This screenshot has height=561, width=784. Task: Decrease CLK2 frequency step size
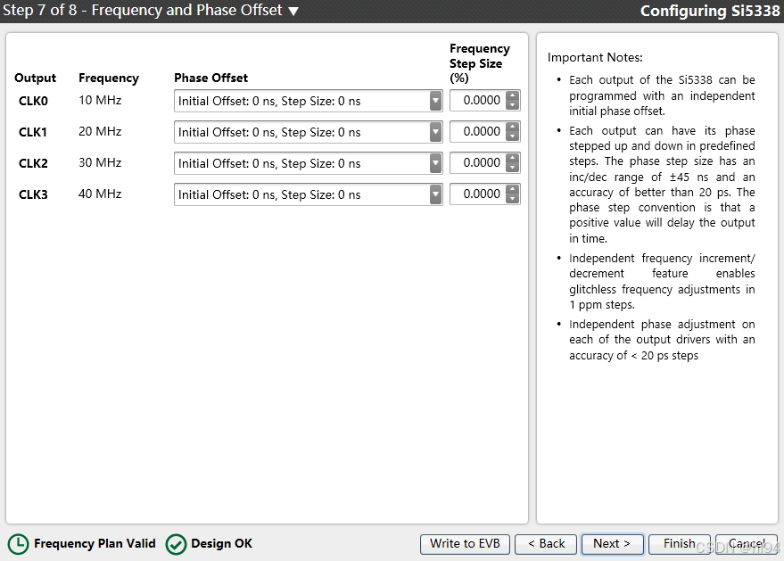[x=513, y=168]
